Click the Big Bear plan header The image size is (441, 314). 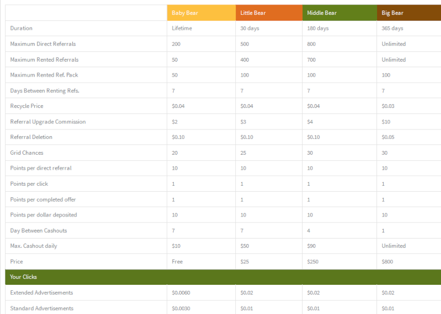(x=409, y=13)
